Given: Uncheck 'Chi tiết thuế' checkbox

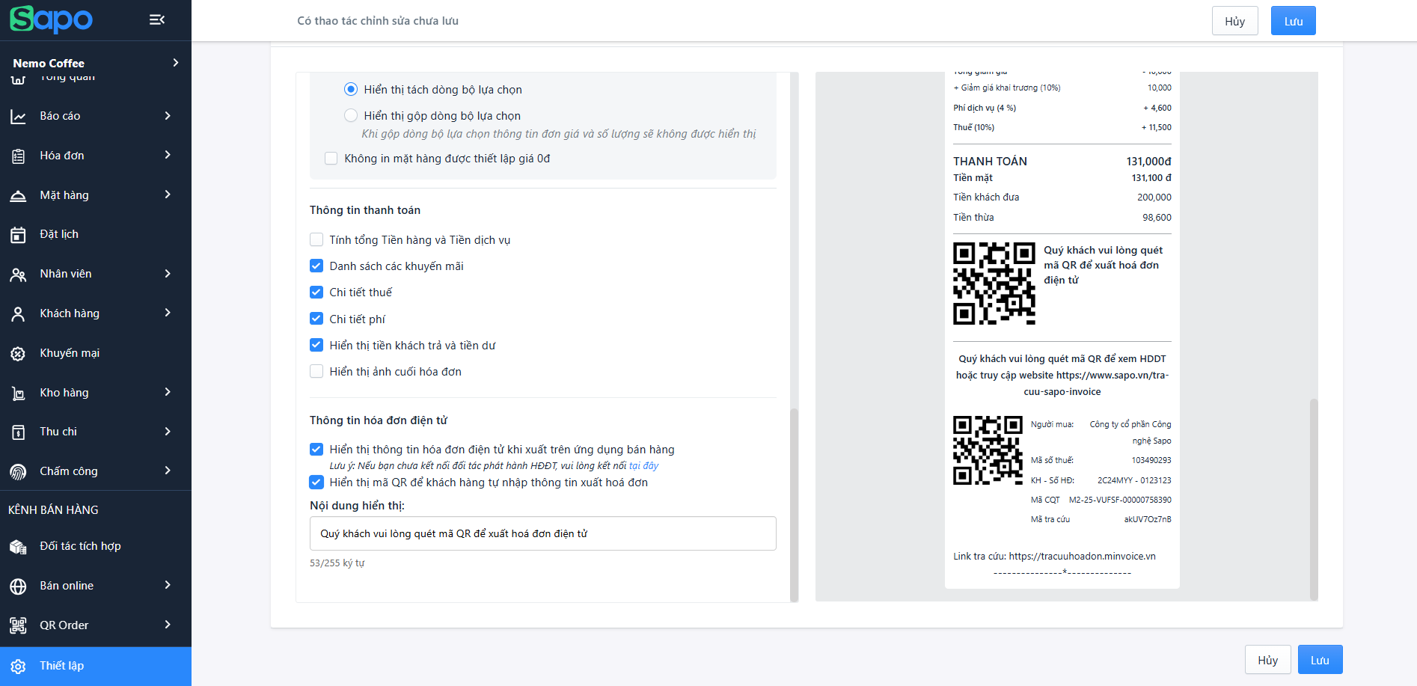Looking at the screenshot, I should pyautogui.click(x=316, y=292).
